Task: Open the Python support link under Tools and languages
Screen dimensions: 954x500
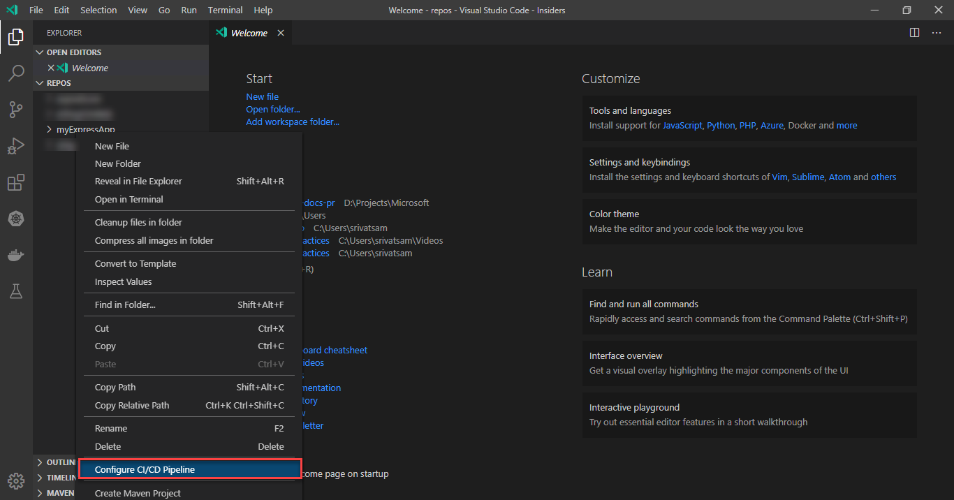Action: (720, 125)
